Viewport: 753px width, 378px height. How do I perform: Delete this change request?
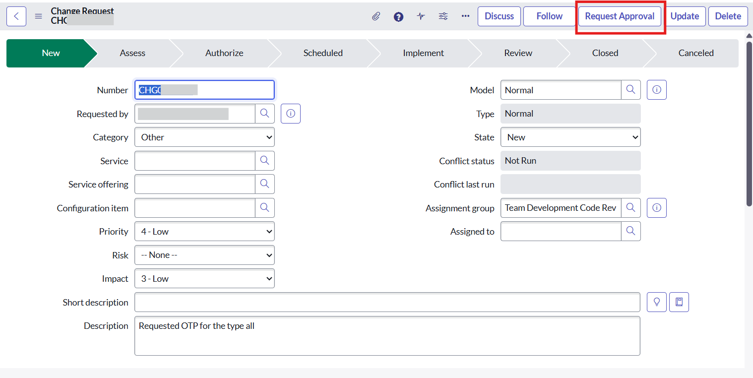(x=728, y=16)
